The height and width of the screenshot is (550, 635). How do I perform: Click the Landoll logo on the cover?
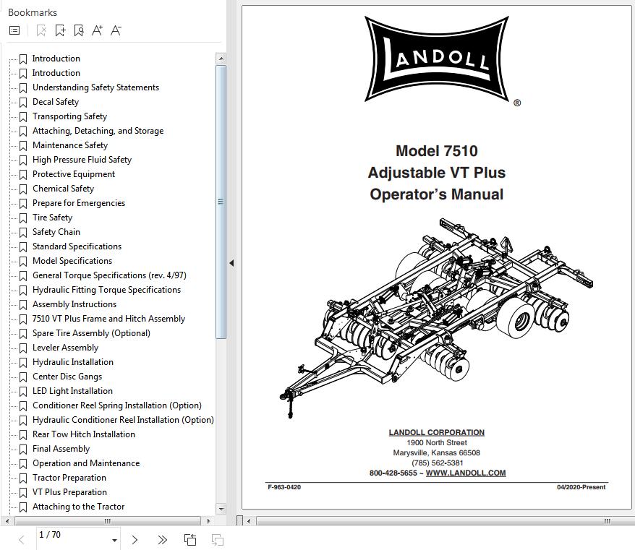438,59
